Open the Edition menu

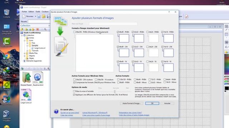(31, 12)
